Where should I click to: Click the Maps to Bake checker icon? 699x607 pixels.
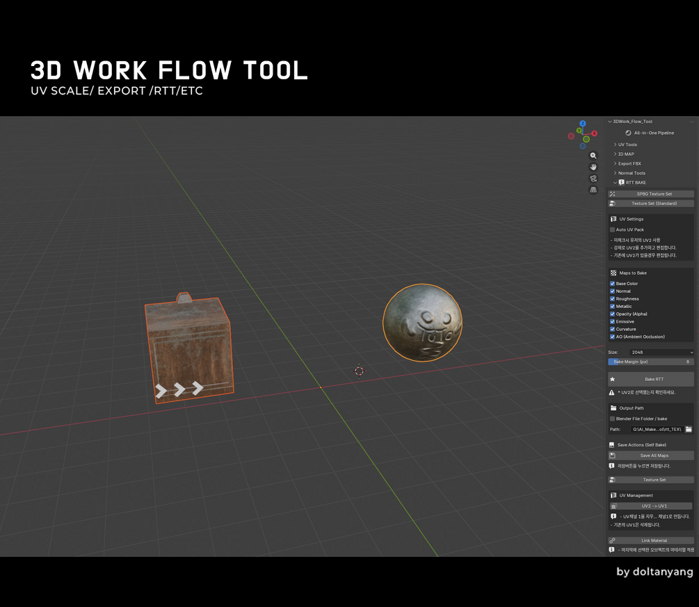(x=613, y=273)
